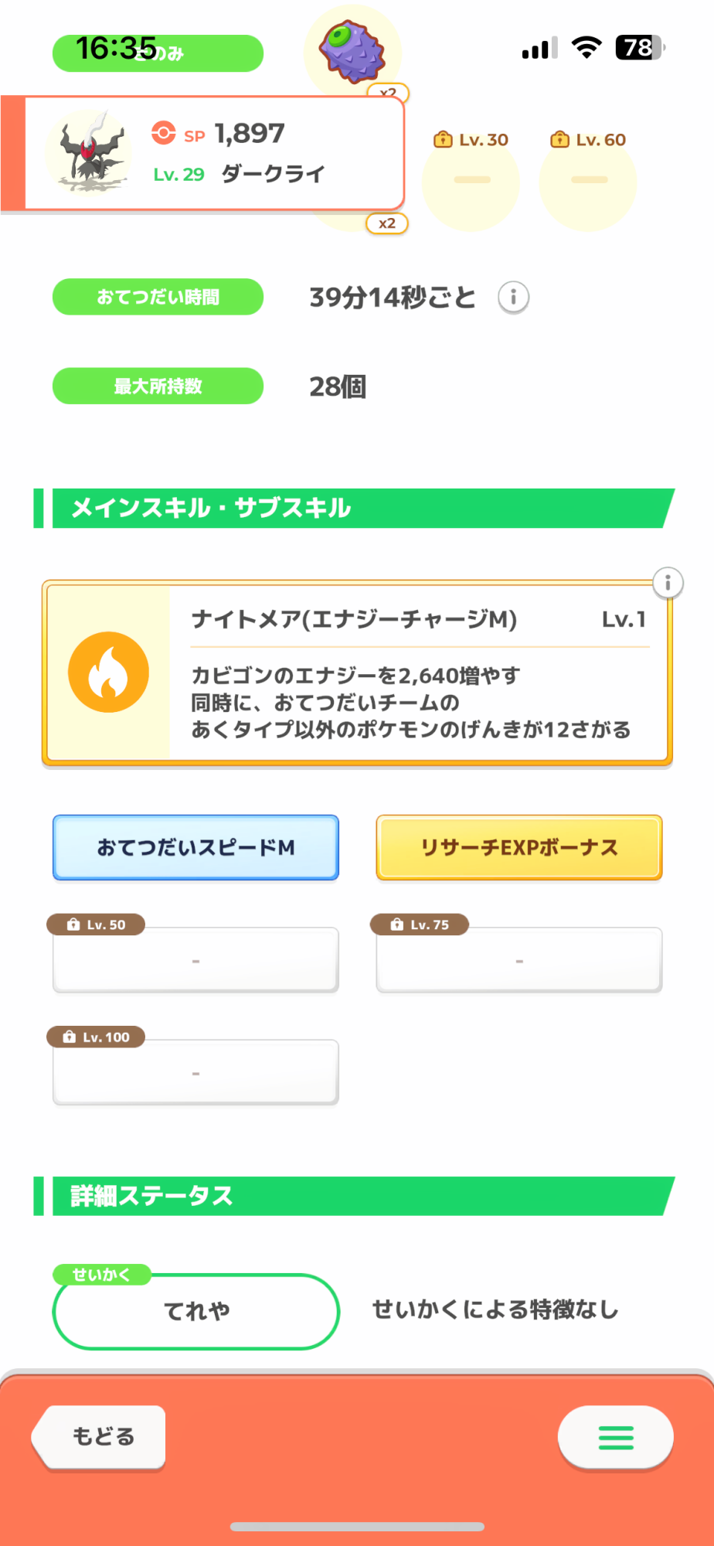714x1546 pixels.
Task: Tap the orange flame skill icon
Action: (108, 673)
